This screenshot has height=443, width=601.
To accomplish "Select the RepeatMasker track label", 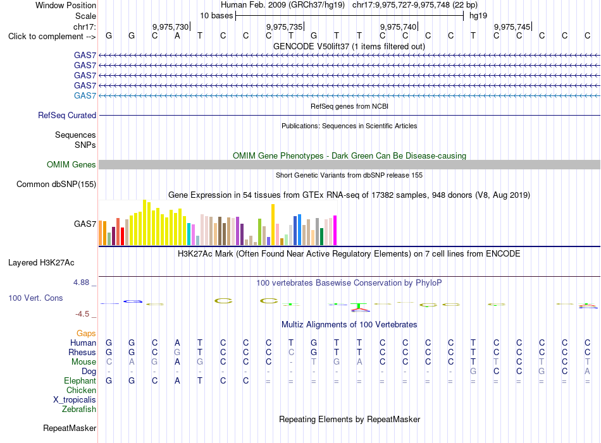I will pos(70,428).
